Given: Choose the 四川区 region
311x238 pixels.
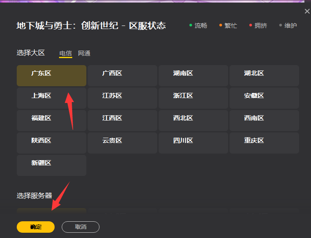Looking at the screenshot, I should coord(193,143).
